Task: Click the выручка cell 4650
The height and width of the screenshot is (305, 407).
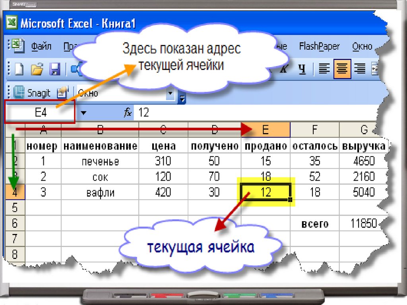Action: [364, 161]
